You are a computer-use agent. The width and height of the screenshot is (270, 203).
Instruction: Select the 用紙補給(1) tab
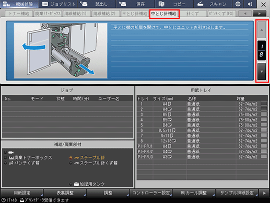[77, 14]
